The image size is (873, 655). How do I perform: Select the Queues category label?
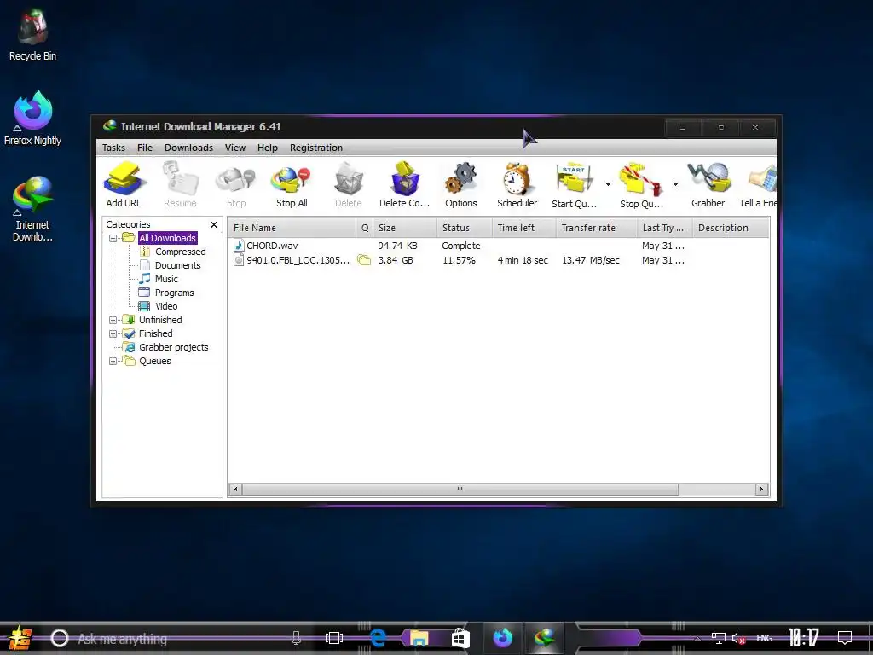(x=155, y=361)
